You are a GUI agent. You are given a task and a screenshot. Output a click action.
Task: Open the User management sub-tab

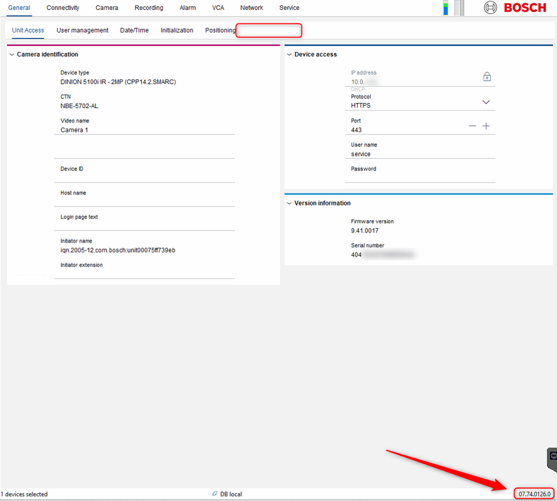82,30
